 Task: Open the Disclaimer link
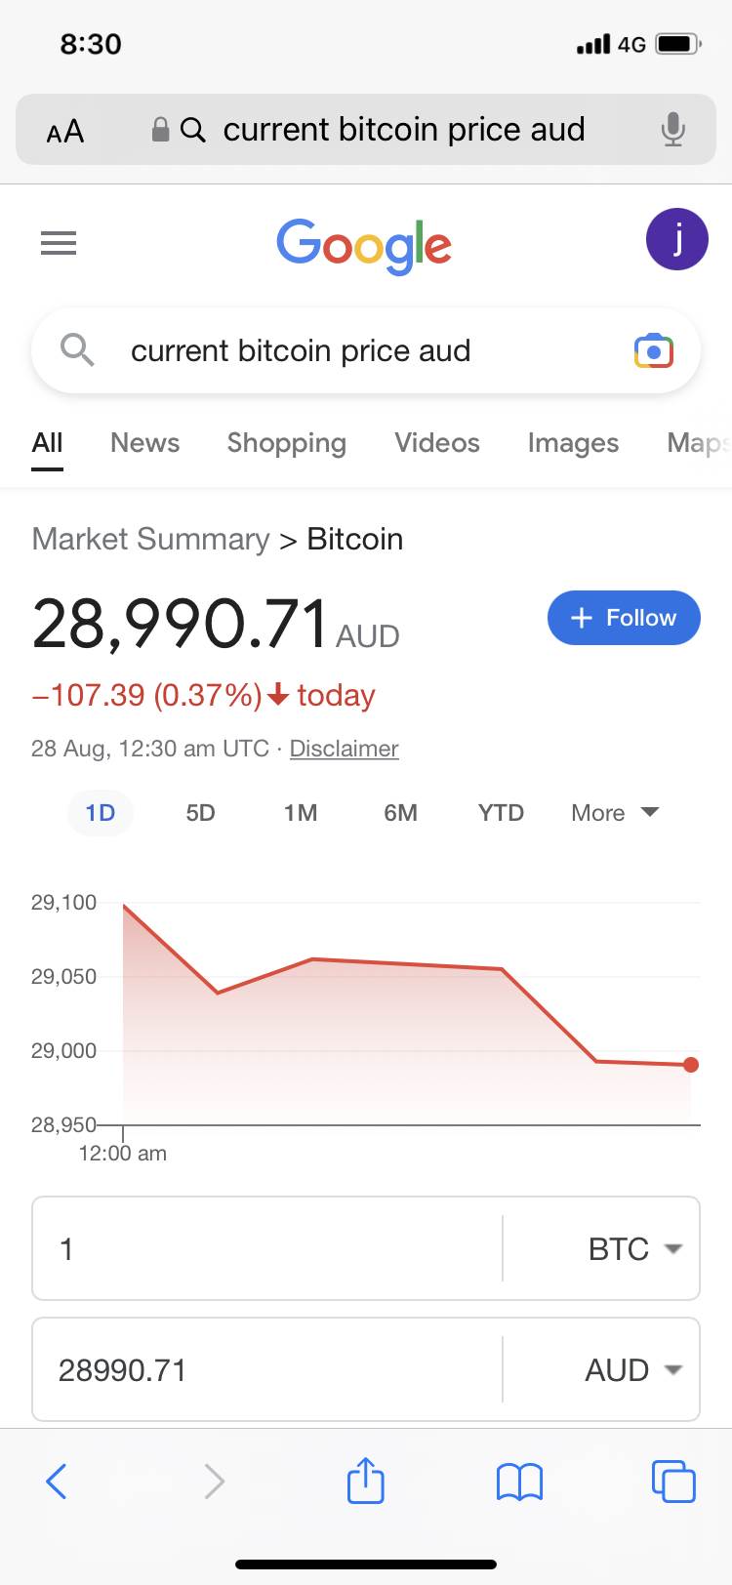(344, 749)
